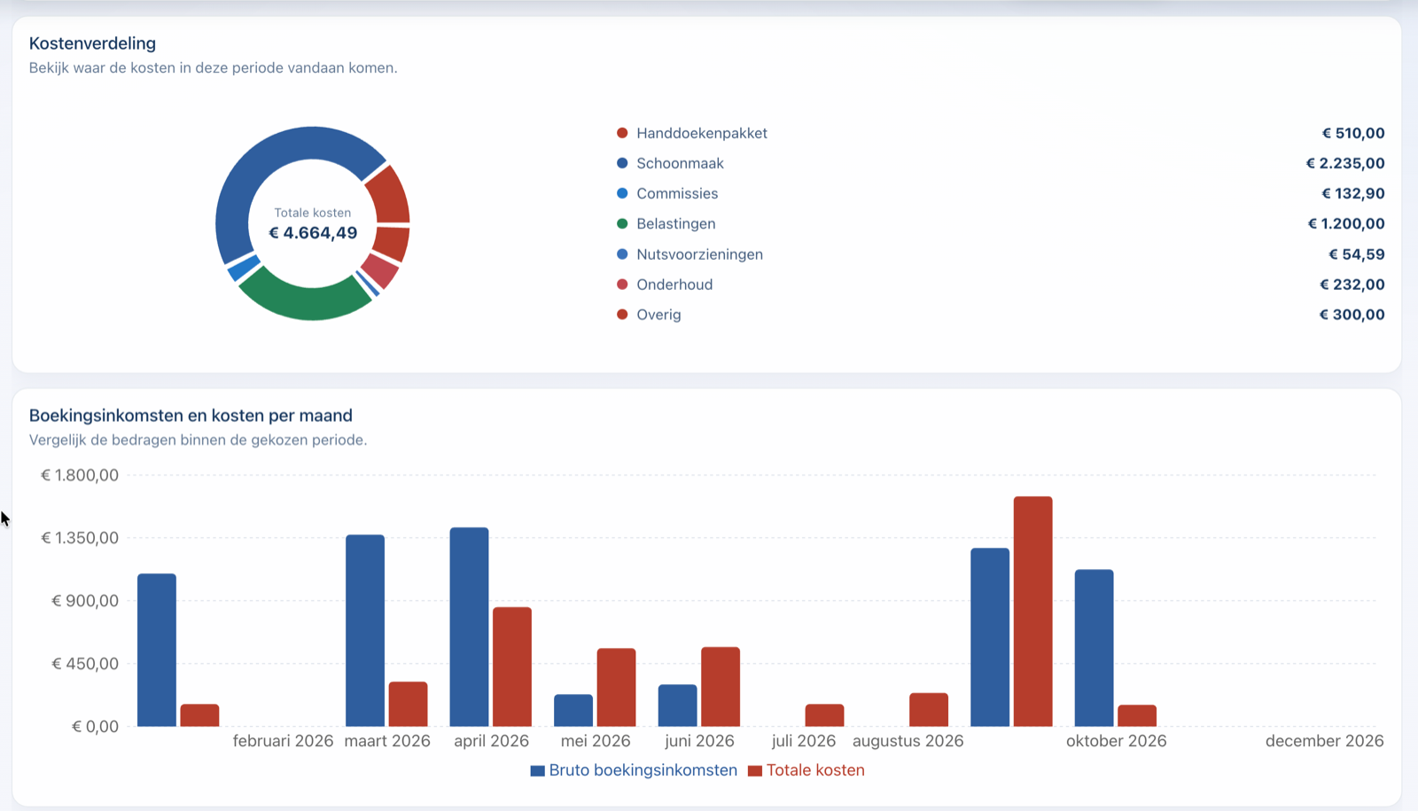This screenshot has width=1418, height=811.
Task: Click the red cost bar for augustus 2026
Action: point(929,710)
